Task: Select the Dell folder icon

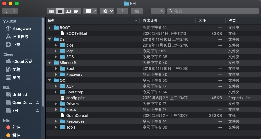Action: pos(56,39)
